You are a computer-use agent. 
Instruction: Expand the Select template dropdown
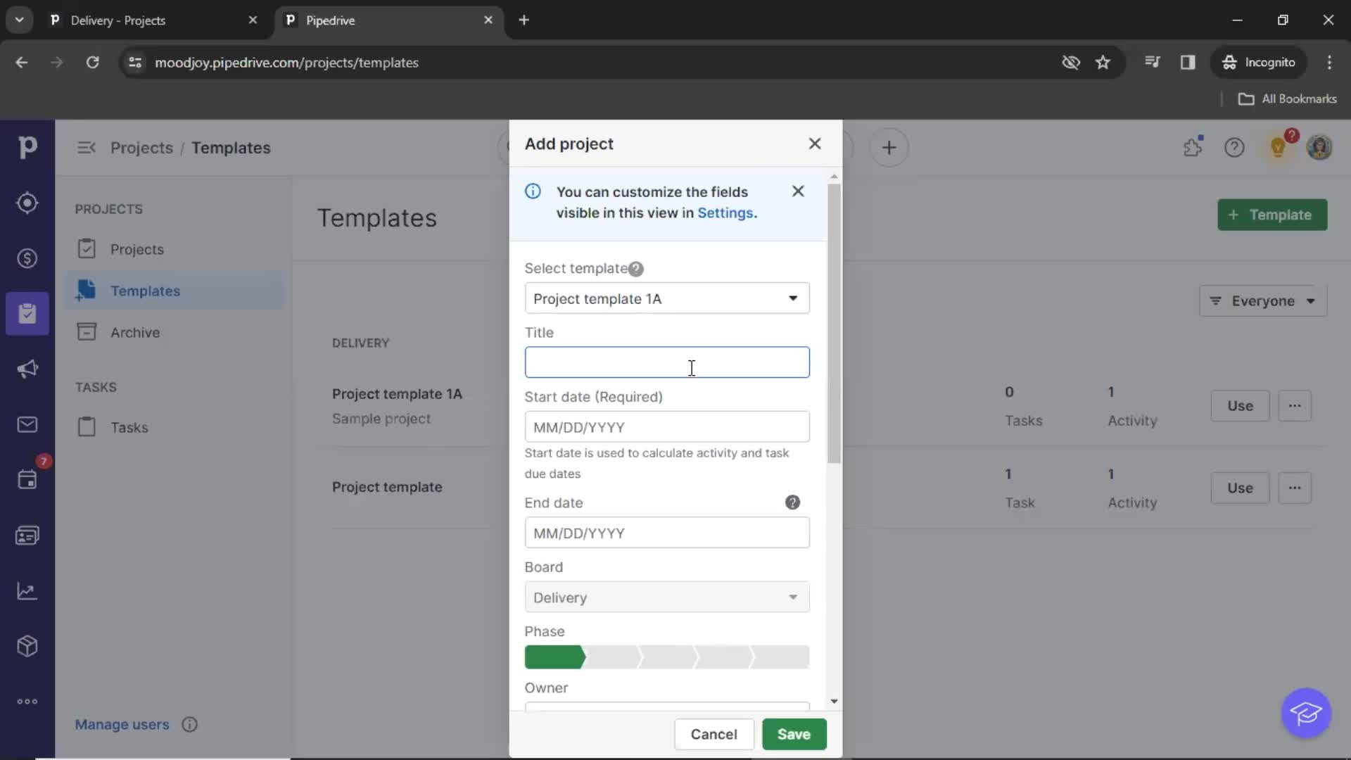pos(665,299)
